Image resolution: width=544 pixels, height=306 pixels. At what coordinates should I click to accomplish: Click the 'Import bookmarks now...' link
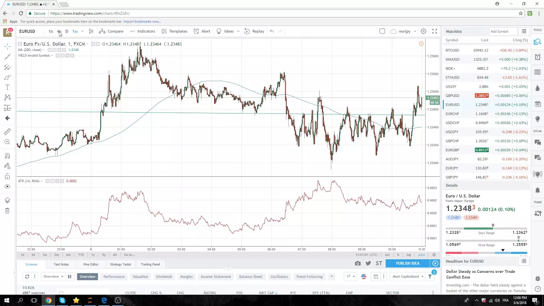click(142, 21)
